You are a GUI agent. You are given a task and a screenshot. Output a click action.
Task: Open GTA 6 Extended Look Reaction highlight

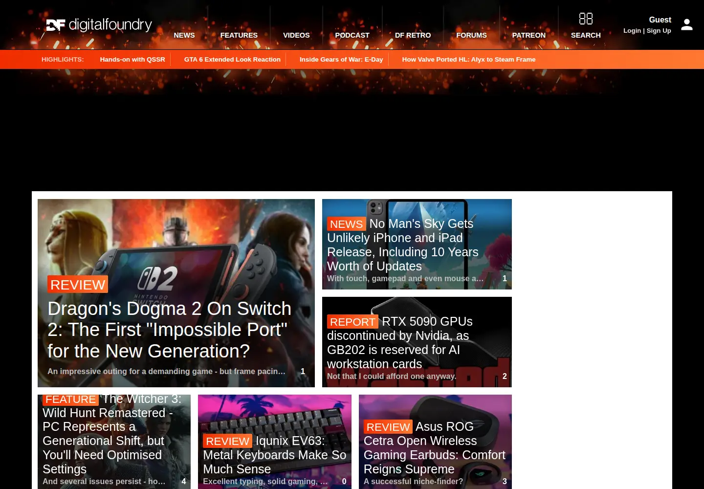[232, 59]
